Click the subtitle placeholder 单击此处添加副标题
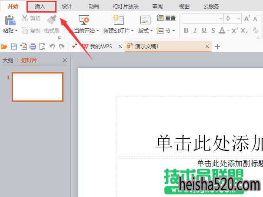Screen dimensions: 263x197 [x=230, y=163]
